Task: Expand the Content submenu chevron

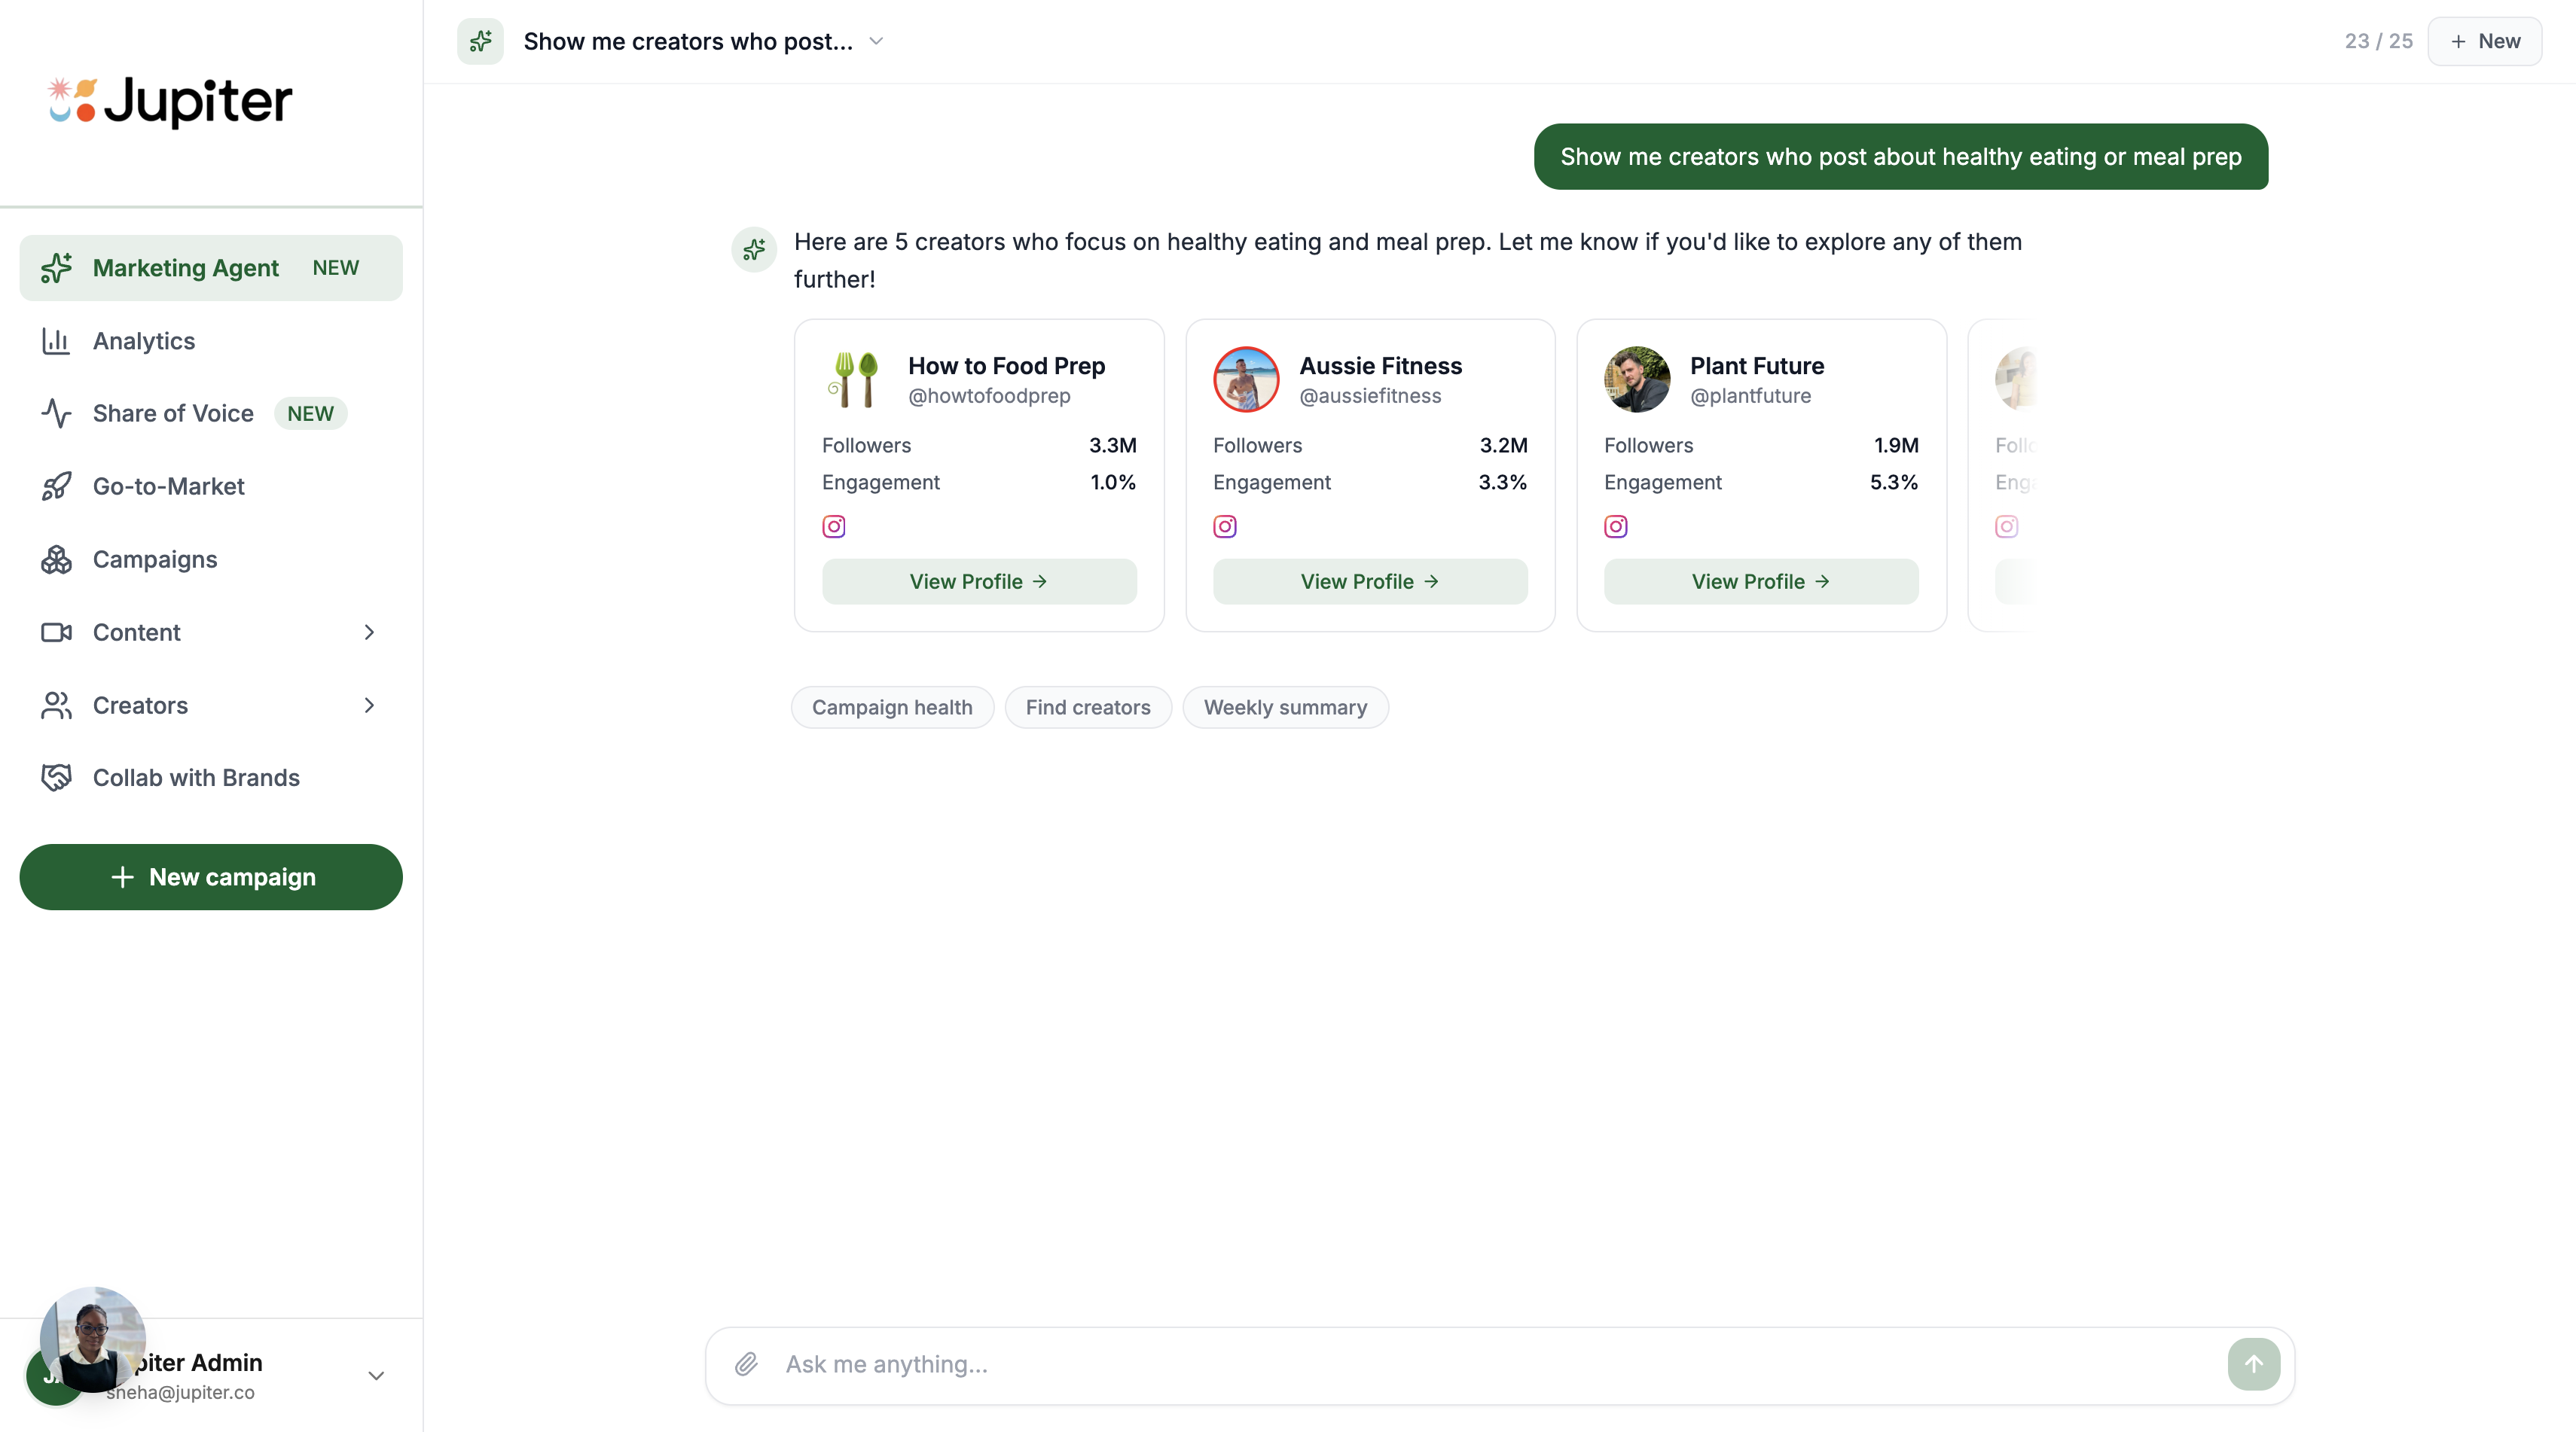Action: (369, 632)
